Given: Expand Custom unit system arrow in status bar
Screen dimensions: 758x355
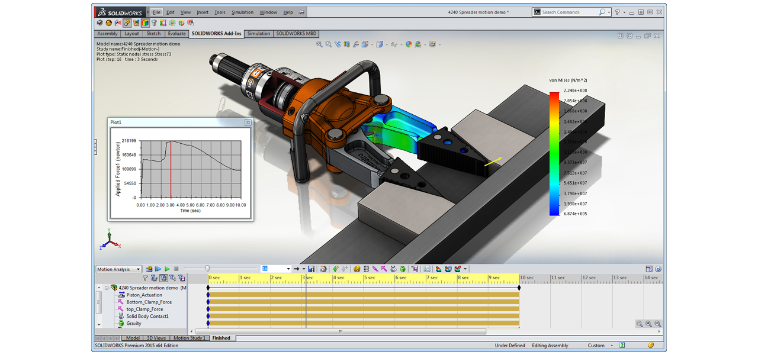Looking at the screenshot, I should [612, 346].
